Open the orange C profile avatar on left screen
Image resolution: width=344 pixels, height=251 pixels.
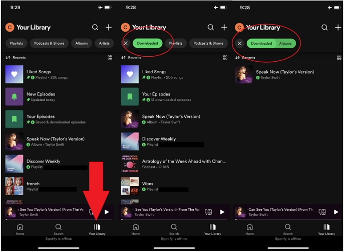(10, 27)
